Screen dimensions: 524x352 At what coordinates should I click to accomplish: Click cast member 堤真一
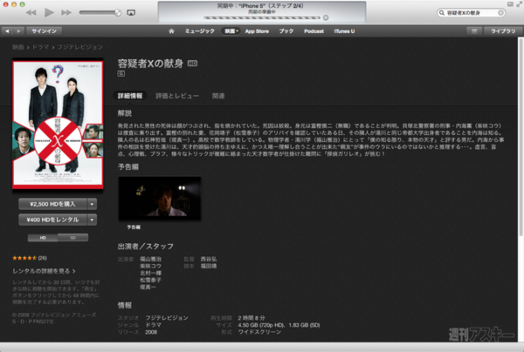click(x=148, y=287)
